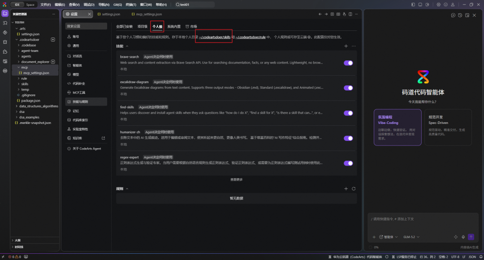Add a new skill with the plus icon
Image resolution: width=484 pixels, height=260 pixels.
pos(346,46)
